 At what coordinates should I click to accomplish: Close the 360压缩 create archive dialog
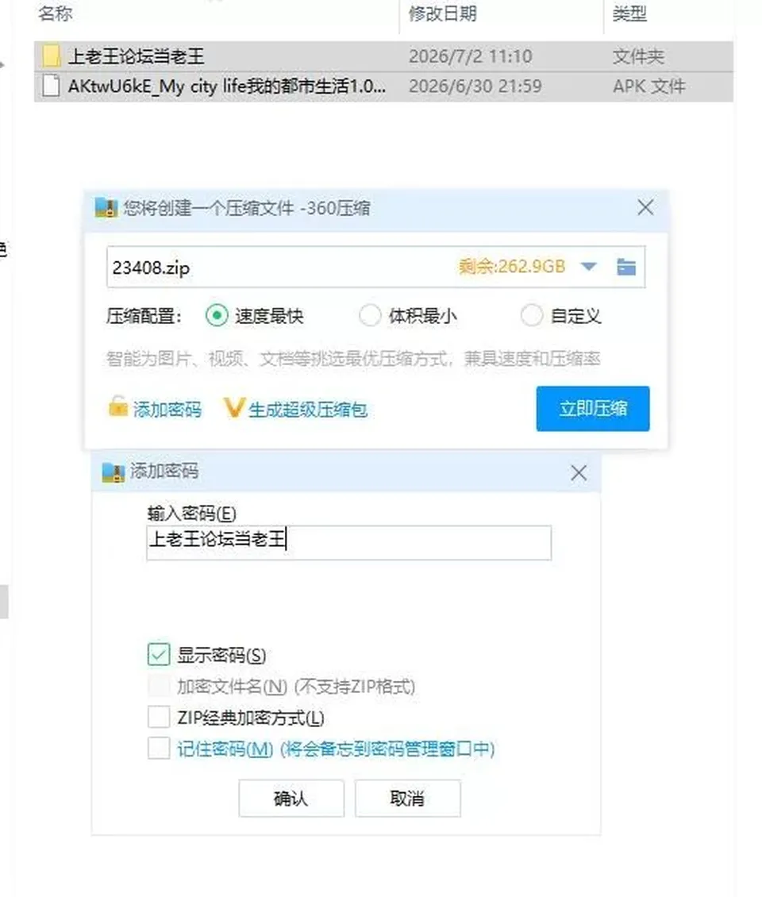pyautogui.click(x=645, y=208)
